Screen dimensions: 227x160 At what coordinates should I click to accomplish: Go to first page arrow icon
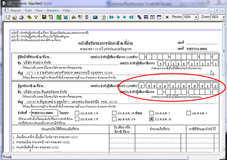pos(112,17)
